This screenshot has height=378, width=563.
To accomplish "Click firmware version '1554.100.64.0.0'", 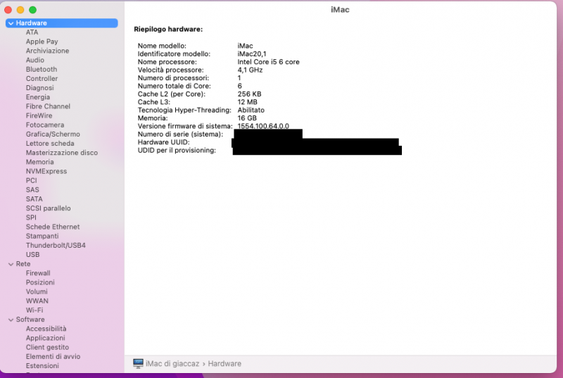I will coord(263,127).
